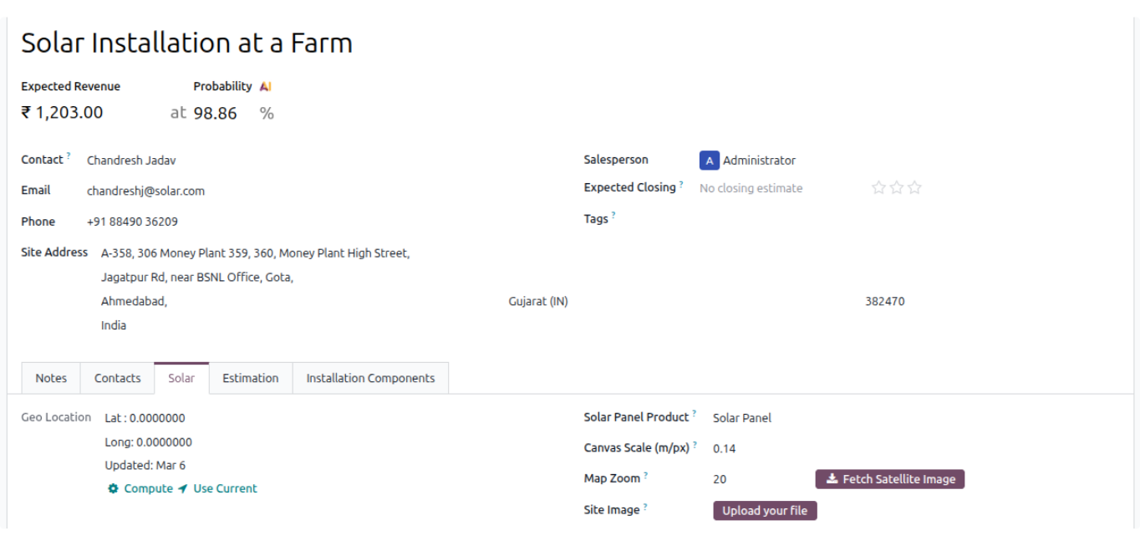Click Map Zoom help question mark
1140x546 pixels.
(646, 475)
